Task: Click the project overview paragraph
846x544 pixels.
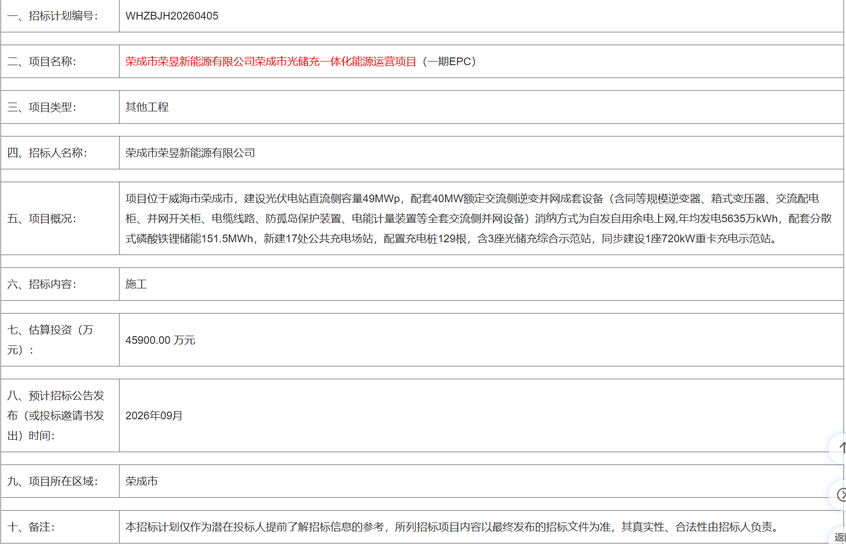Action: click(478, 219)
